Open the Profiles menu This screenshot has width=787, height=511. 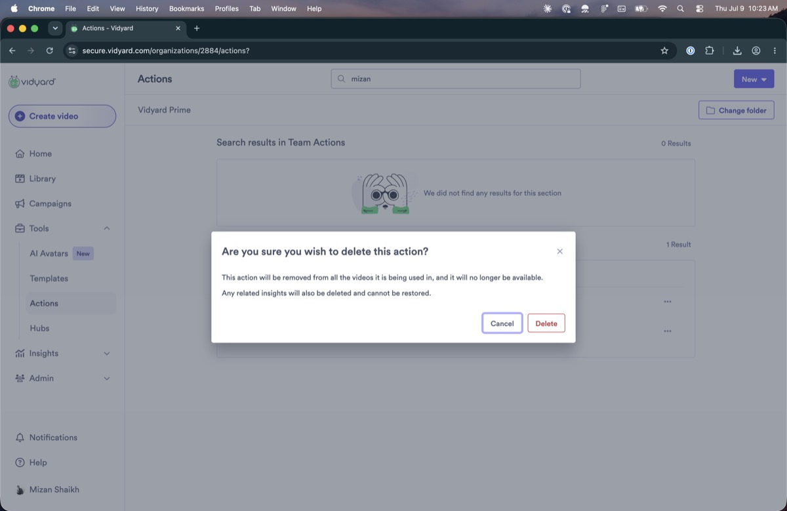click(x=227, y=9)
